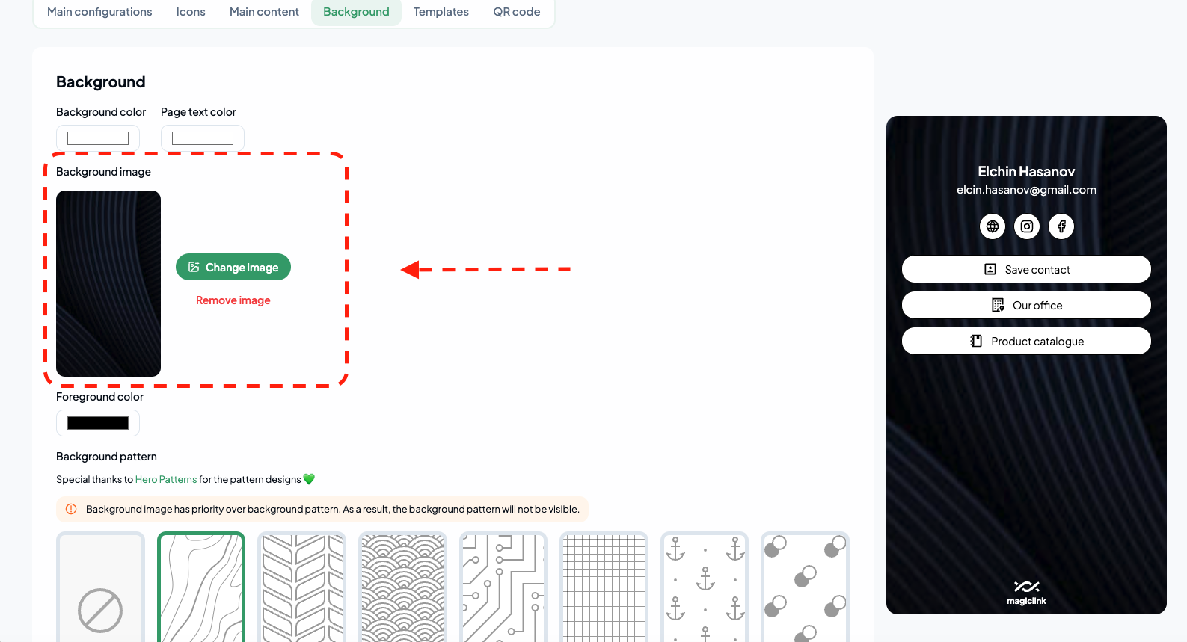Image resolution: width=1187 pixels, height=642 pixels.
Task: Click the Our office button
Action: (1026, 305)
